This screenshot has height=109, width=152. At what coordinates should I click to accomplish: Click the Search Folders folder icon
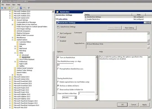pyautogui.click(x=15, y=72)
